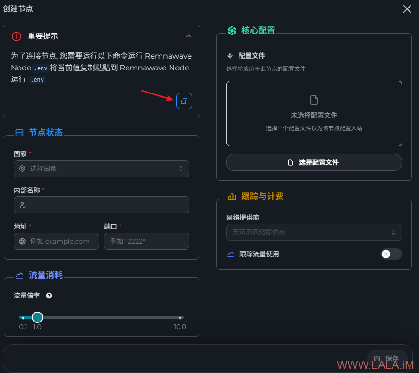Click the red info icon beside 重要提示
The width and height of the screenshot is (419, 373).
click(x=17, y=36)
